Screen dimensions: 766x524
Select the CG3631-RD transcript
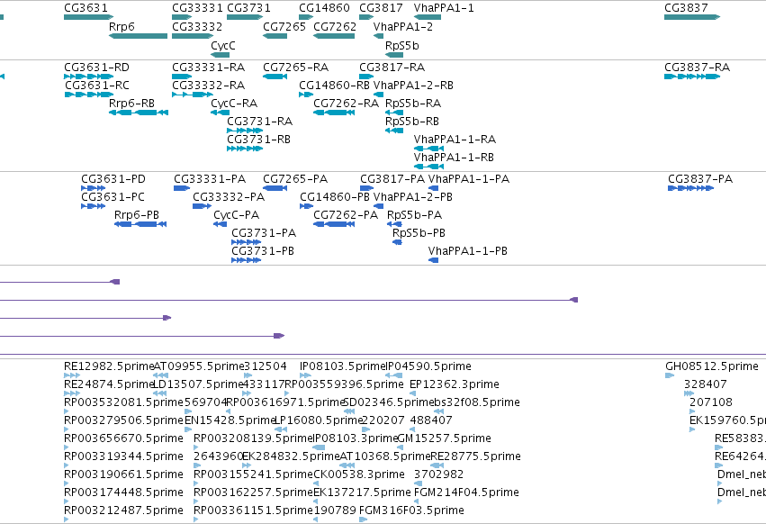click(x=88, y=77)
